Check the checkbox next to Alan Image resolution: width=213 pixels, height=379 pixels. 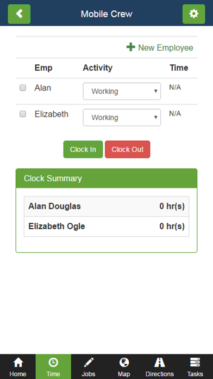pyautogui.click(x=23, y=88)
